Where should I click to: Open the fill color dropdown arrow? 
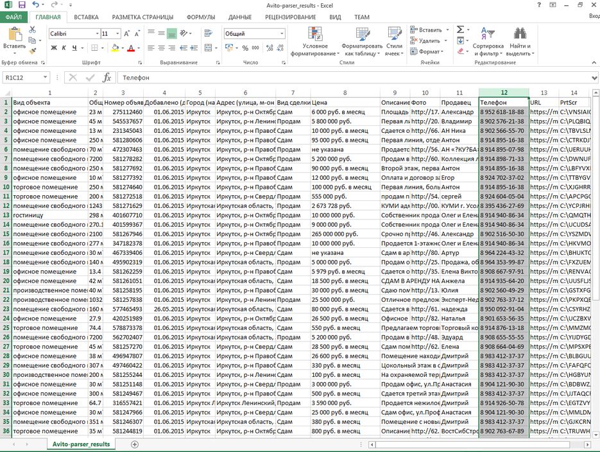click(122, 48)
